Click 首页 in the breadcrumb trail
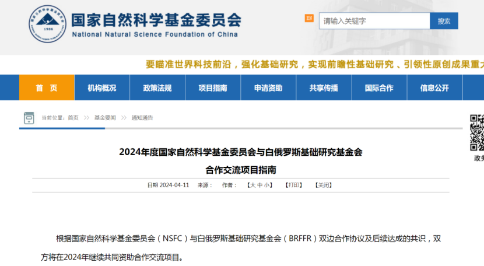The image size is (484, 266). pyautogui.click(x=73, y=118)
